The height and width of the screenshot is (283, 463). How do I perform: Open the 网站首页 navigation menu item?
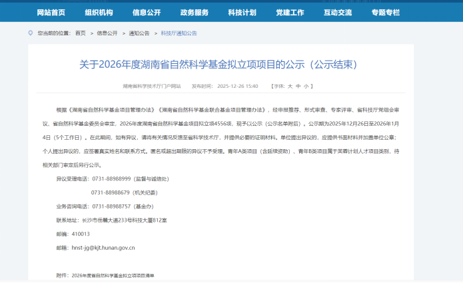tap(51, 13)
